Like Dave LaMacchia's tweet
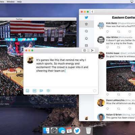Viewport: 135px width, 135px height. (130, 109)
